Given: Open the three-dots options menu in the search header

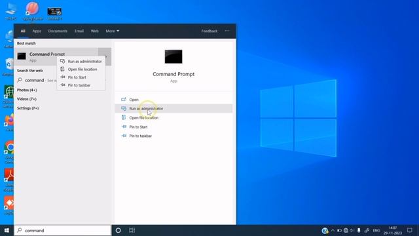Looking at the screenshot, I should pyautogui.click(x=227, y=31).
